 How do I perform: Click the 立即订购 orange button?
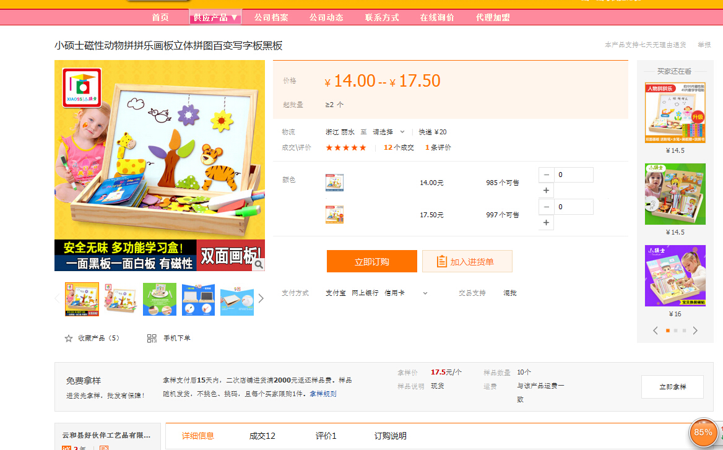(x=371, y=261)
